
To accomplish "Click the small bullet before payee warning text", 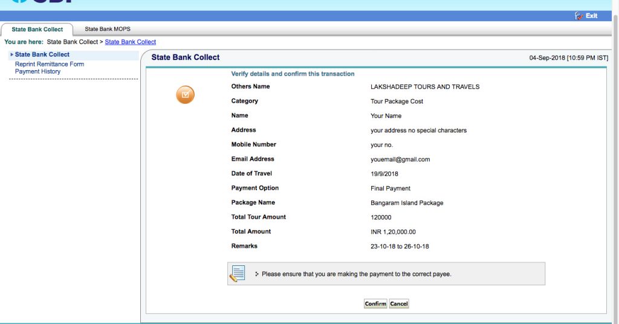I will [257, 274].
